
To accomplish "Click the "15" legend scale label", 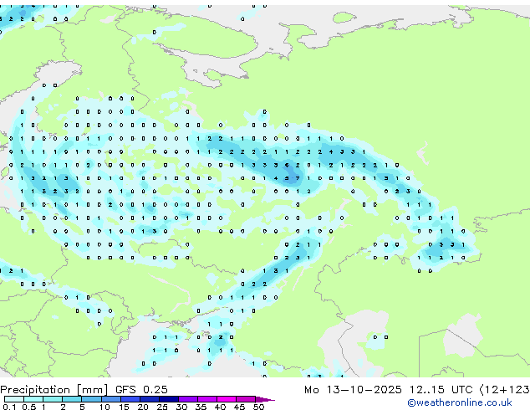I will tap(124, 407).
